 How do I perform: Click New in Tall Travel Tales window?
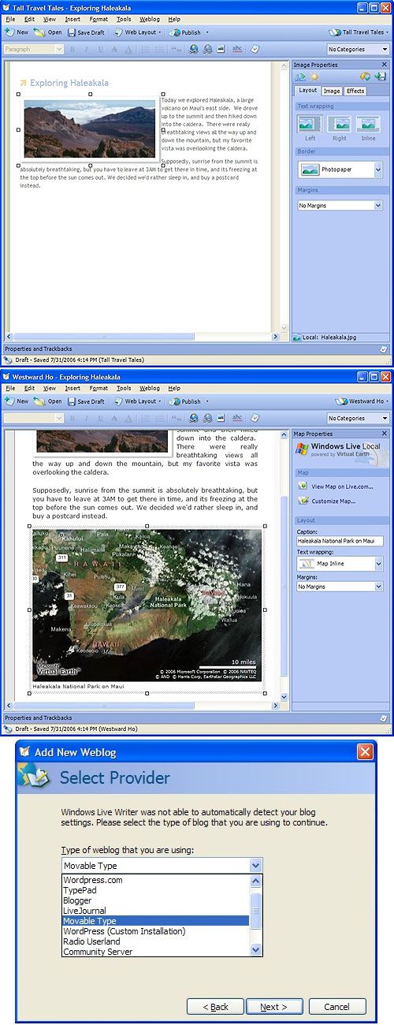coord(17,32)
